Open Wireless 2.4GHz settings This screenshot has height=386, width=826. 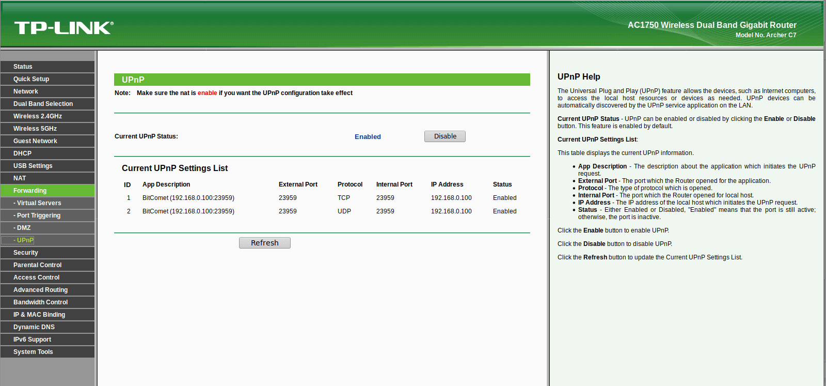click(x=47, y=116)
